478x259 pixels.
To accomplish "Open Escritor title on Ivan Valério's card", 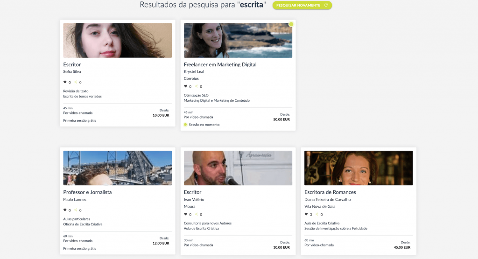I will point(193,192).
